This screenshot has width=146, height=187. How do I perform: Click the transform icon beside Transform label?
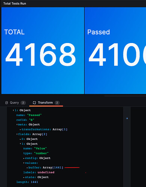[x=34, y=103]
